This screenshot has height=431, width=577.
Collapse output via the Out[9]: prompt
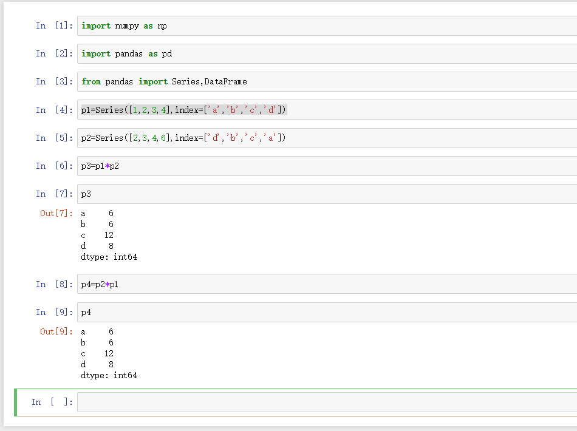click(56, 331)
